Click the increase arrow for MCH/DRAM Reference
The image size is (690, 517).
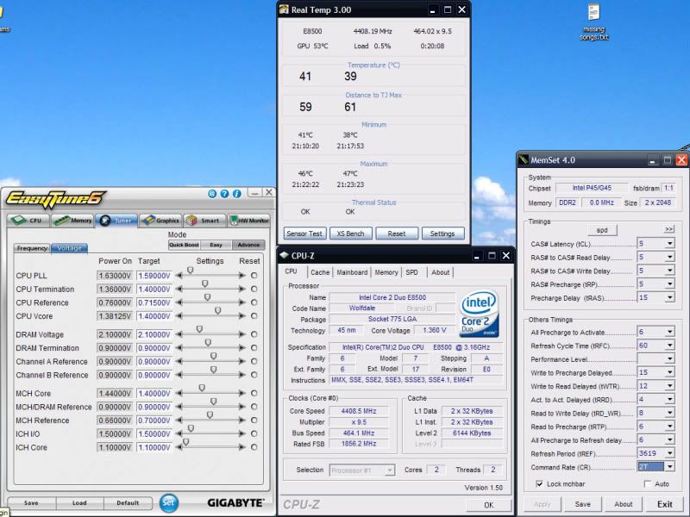coord(242,407)
